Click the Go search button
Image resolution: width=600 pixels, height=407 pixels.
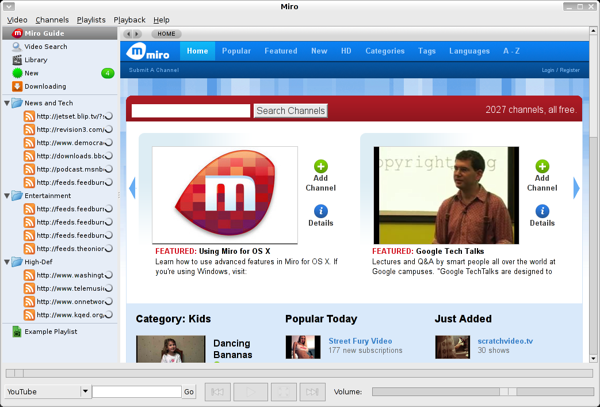(x=189, y=391)
